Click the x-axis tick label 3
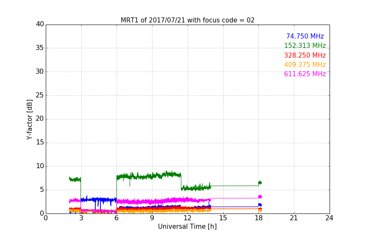 click(81, 218)
